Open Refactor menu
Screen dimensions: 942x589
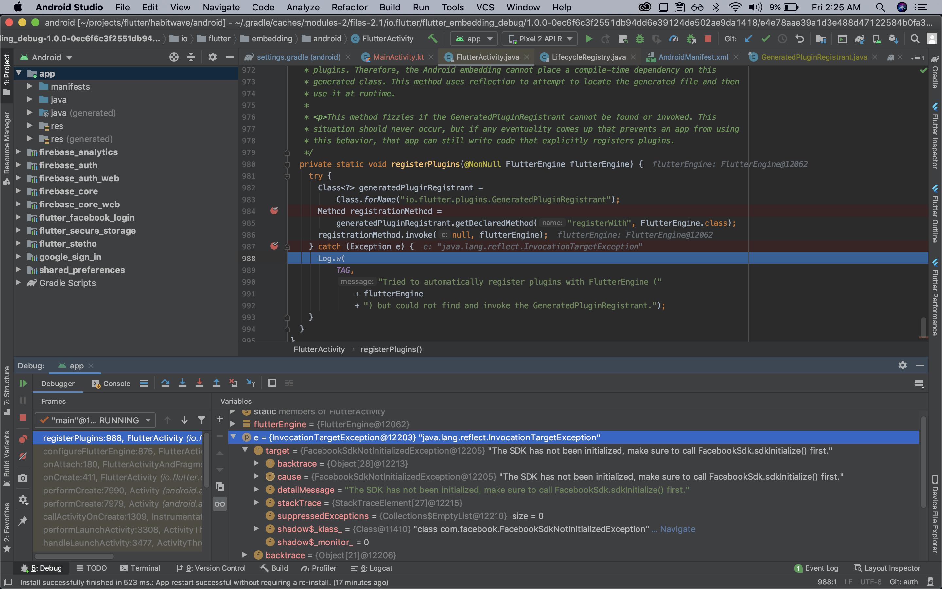349,7
